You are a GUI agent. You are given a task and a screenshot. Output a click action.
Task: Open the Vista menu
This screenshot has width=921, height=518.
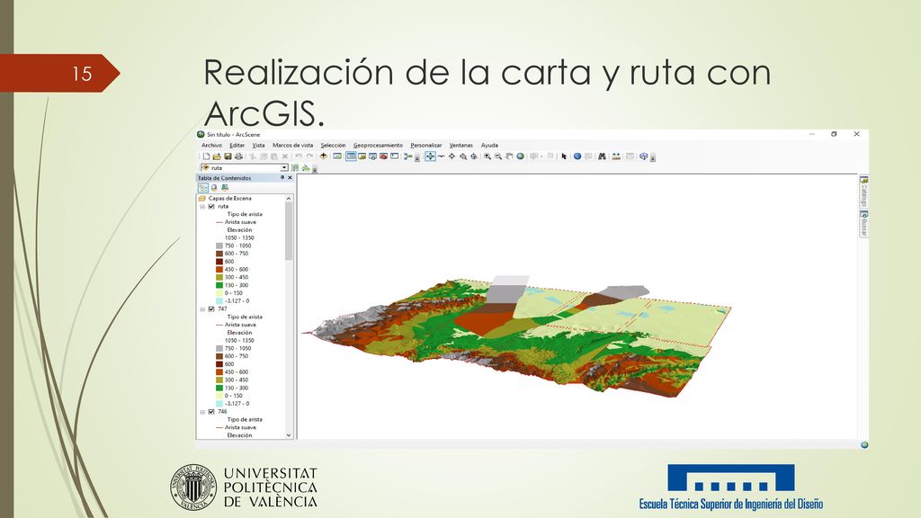pyautogui.click(x=258, y=145)
